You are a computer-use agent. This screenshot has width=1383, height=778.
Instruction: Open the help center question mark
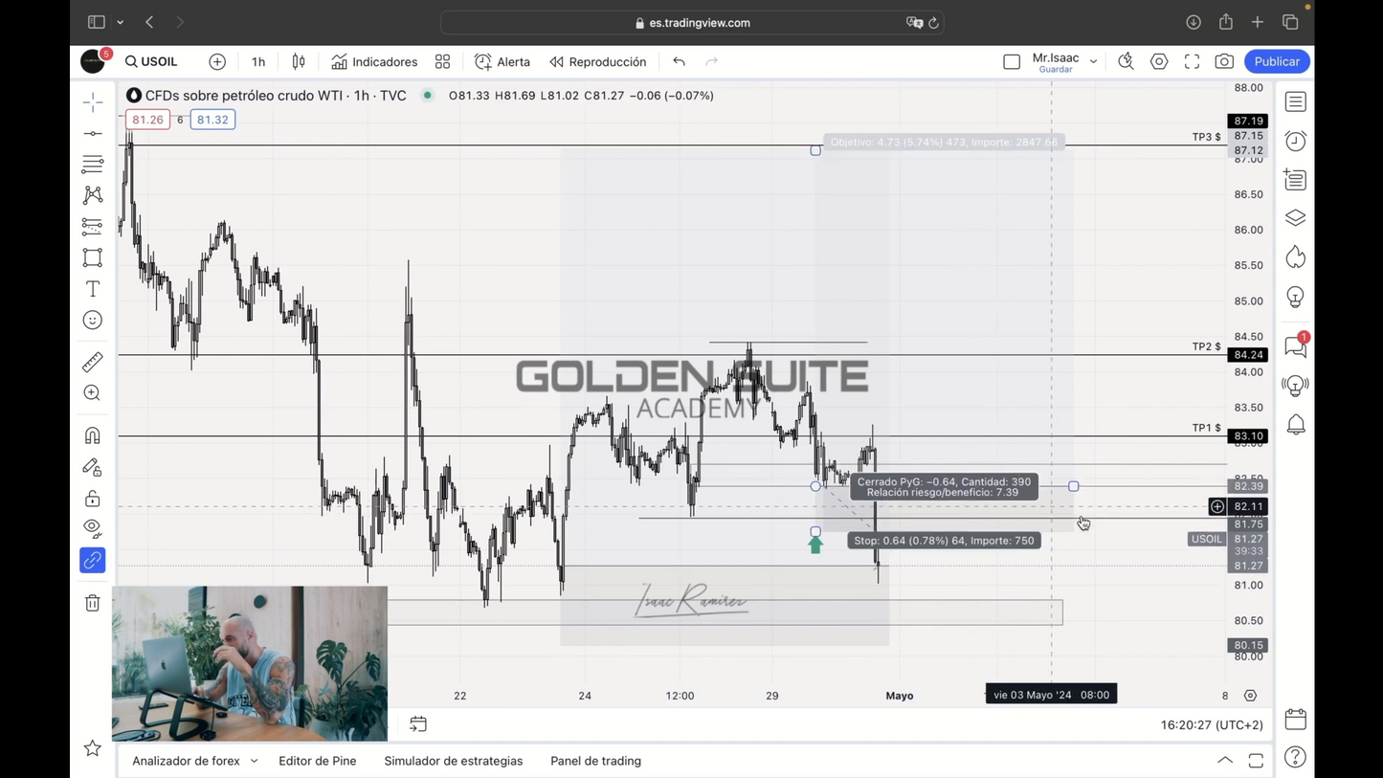tap(1296, 758)
